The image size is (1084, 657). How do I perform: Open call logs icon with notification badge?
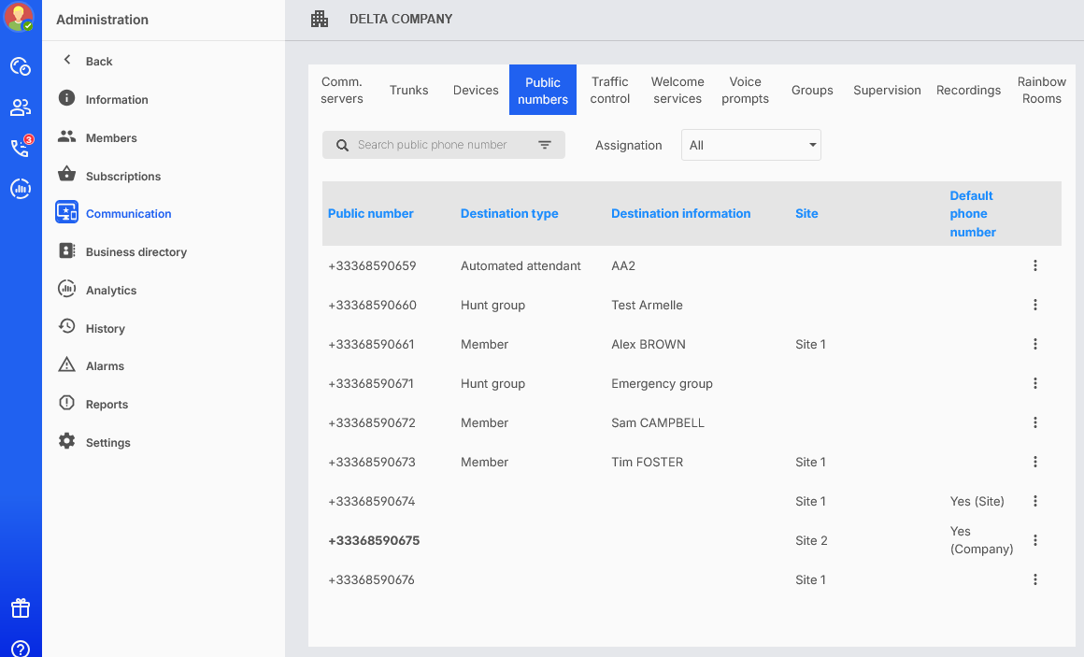coord(21,148)
